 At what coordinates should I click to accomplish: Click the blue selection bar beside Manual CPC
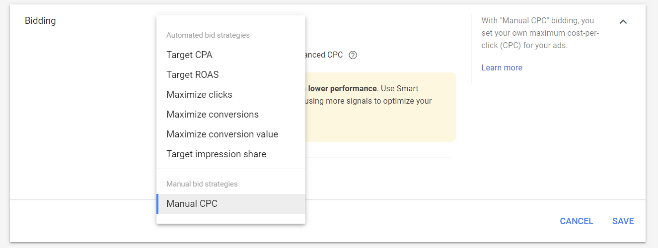(157, 204)
